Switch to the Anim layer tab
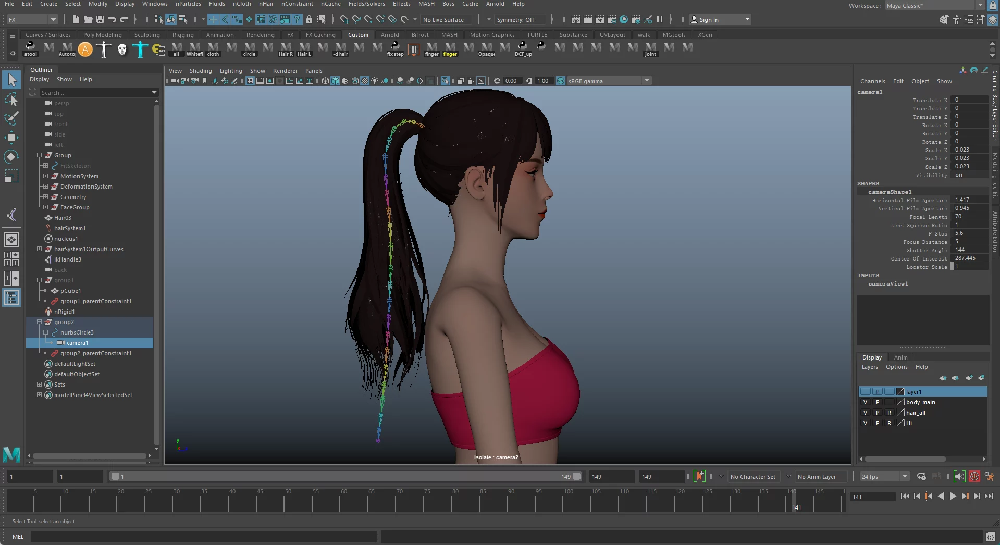This screenshot has width=1000, height=545. [x=900, y=357]
